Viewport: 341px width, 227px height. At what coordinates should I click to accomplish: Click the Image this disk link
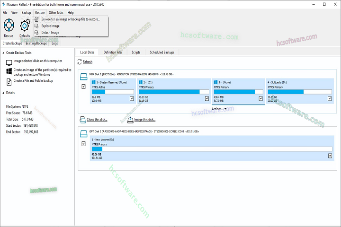pos(145,120)
